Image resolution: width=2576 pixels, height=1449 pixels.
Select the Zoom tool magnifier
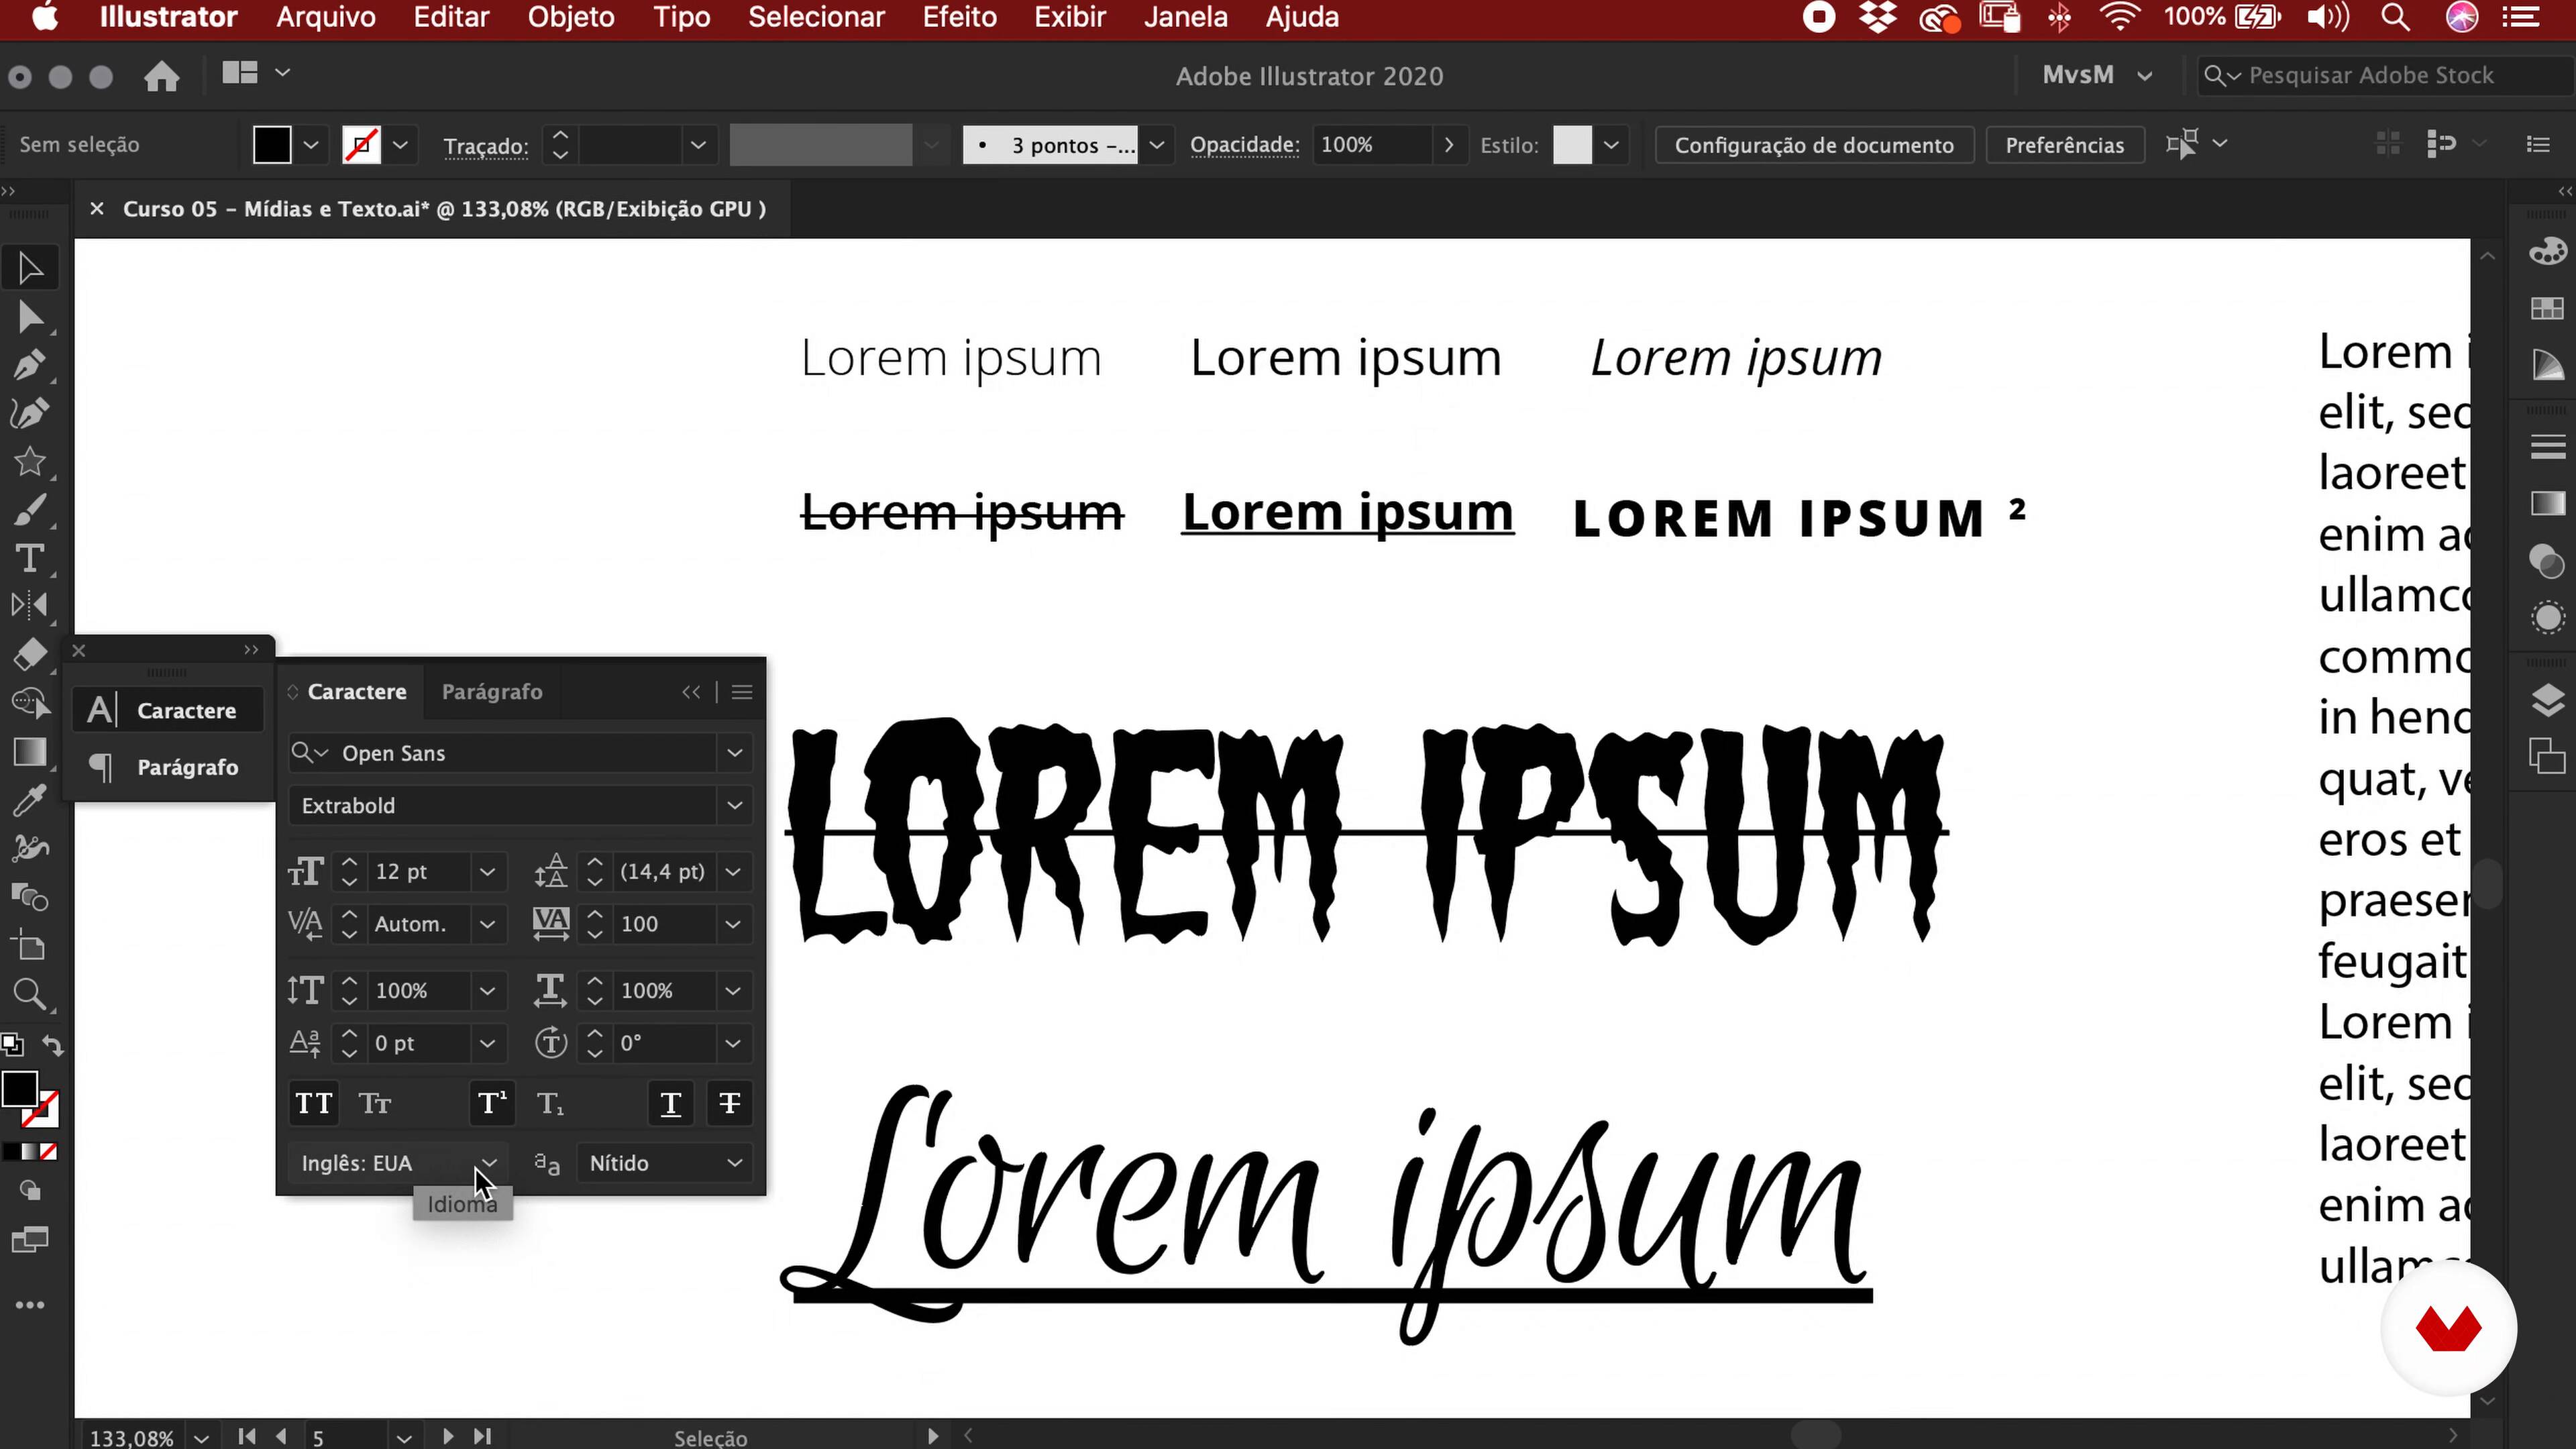[30, 994]
